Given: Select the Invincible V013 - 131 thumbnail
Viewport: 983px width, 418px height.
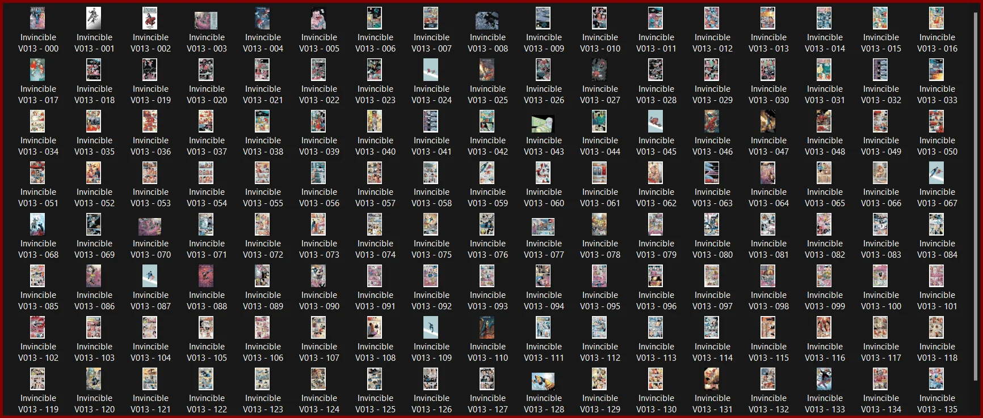Looking at the screenshot, I should click(x=712, y=379).
